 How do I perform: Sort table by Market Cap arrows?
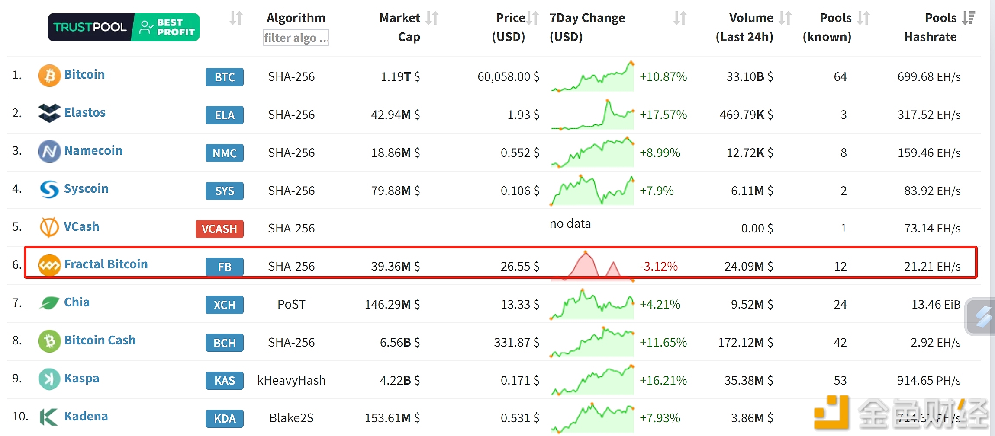(432, 18)
